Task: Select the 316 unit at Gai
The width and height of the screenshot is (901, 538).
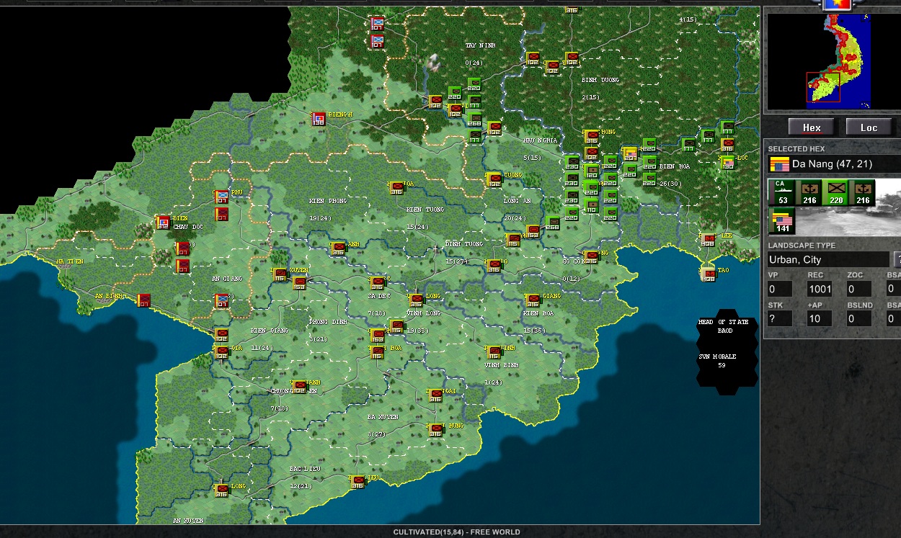Action: pyautogui.click(x=435, y=395)
